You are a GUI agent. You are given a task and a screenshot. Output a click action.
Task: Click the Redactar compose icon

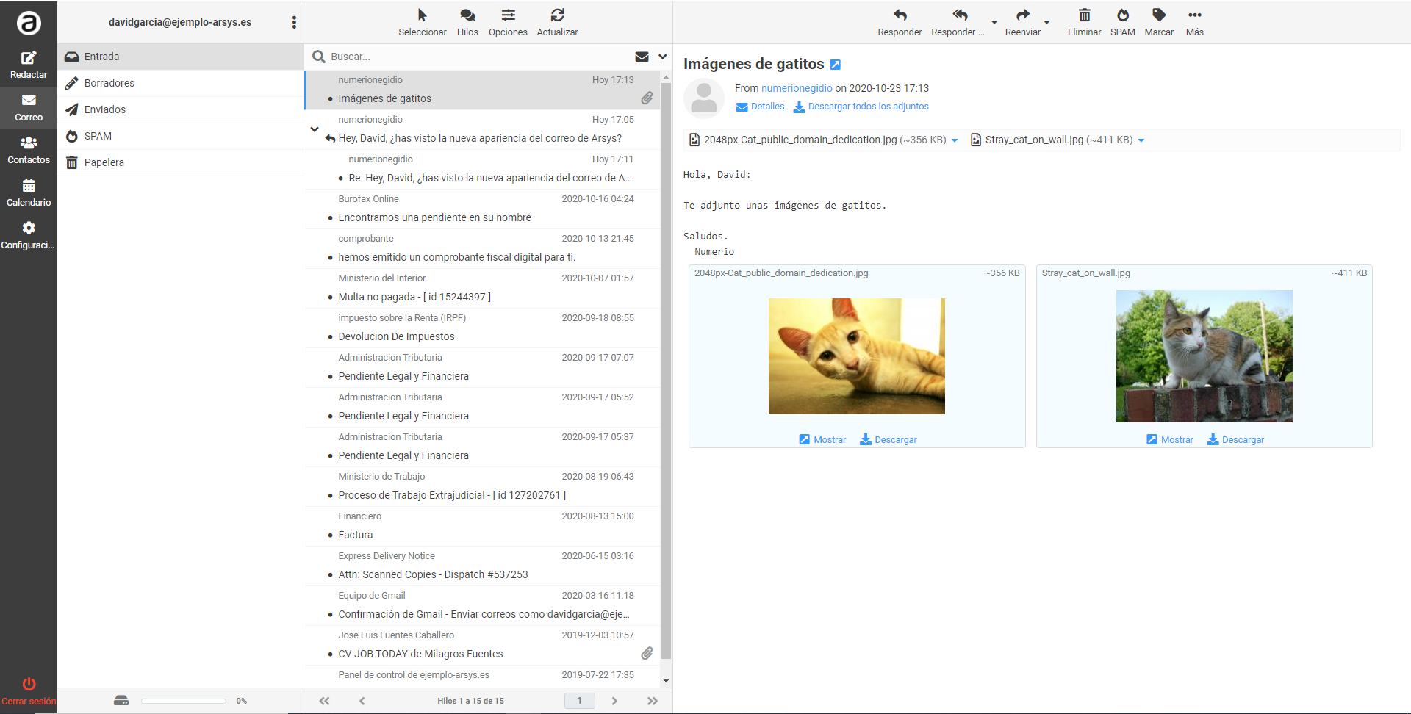click(x=29, y=58)
